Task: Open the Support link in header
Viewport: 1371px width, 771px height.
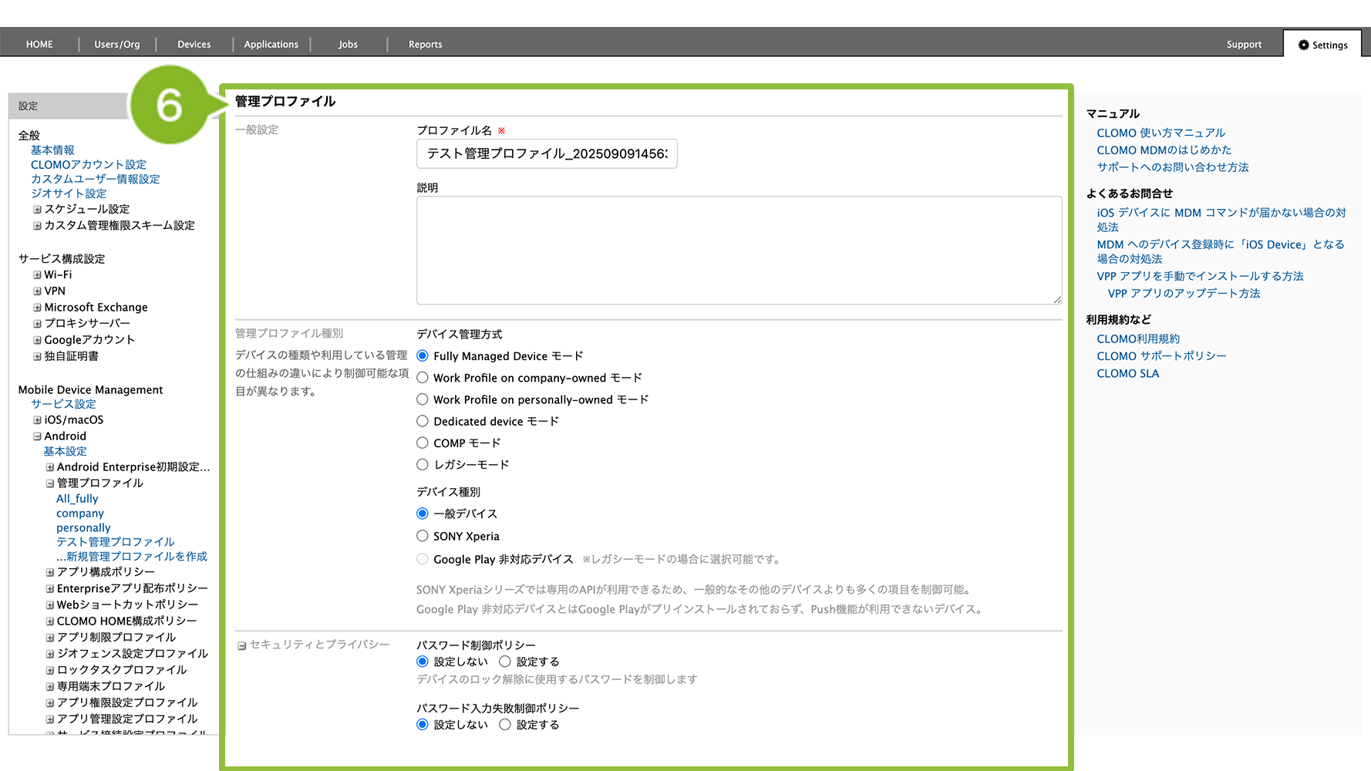Action: coord(1244,45)
